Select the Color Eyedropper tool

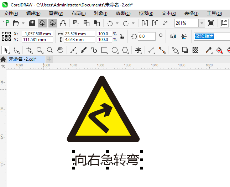coord(209,50)
